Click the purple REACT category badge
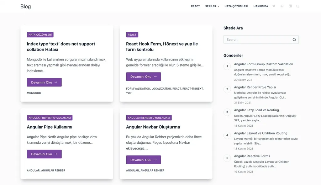The height and width of the screenshot is (185, 321). tap(132, 35)
